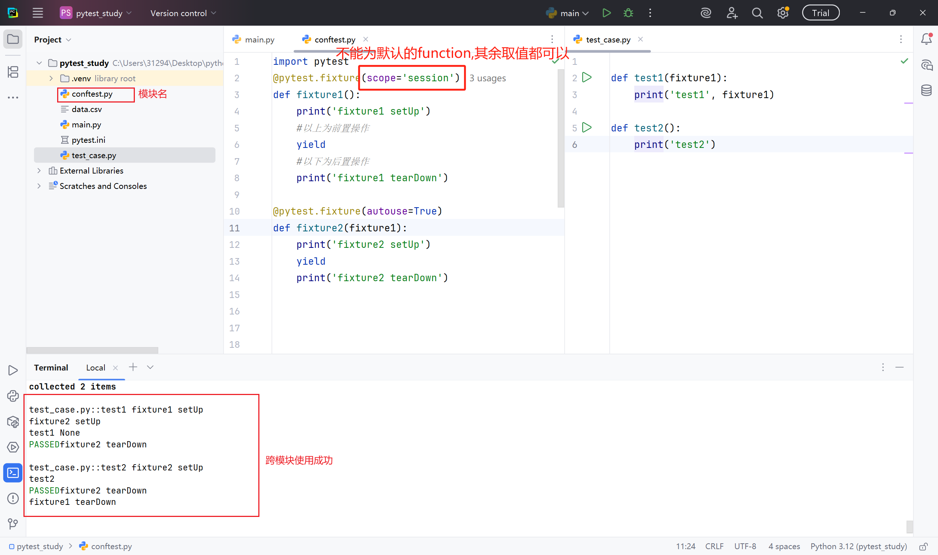The width and height of the screenshot is (938, 555).
Task: Open the Notifications bell icon
Action: (x=926, y=39)
